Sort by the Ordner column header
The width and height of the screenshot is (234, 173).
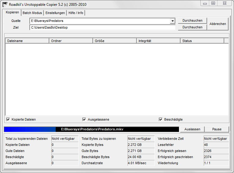click(x=71, y=41)
